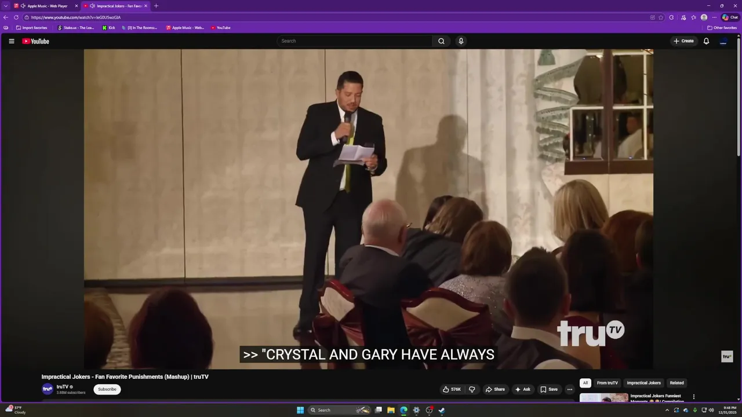Open the Microsoft Edge taskbar icon
The image size is (742, 417).
403,410
